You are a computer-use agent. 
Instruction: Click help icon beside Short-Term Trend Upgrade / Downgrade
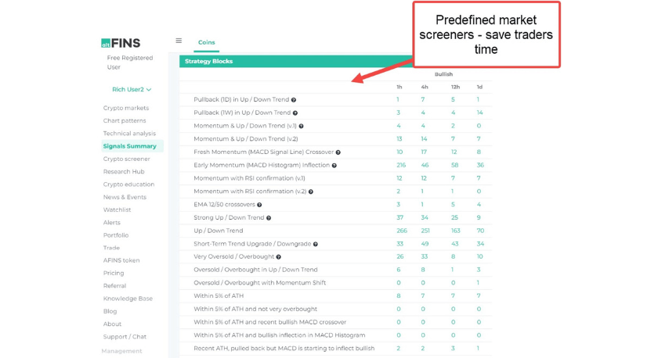point(316,244)
